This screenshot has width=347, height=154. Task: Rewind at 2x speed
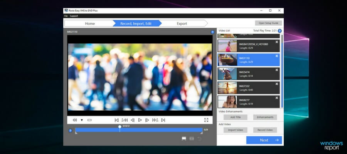point(125,120)
